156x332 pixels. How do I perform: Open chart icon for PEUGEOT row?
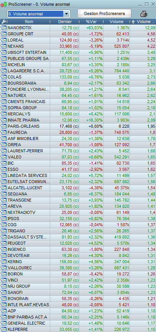coord(3,243)
